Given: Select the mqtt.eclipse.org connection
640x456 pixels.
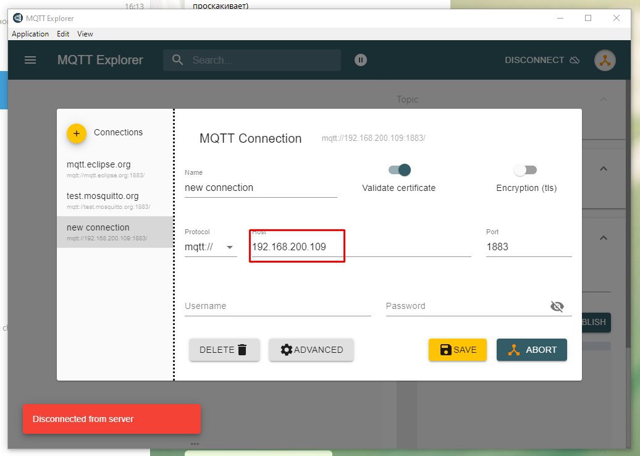Looking at the screenshot, I should (115, 169).
